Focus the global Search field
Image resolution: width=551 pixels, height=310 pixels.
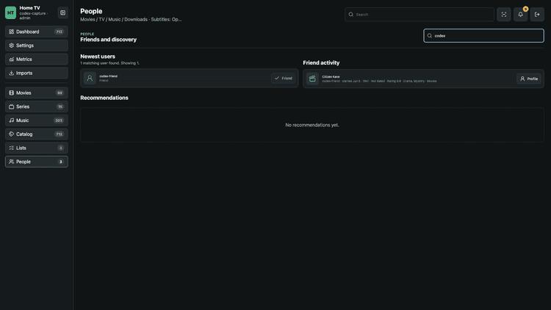[419, 15]
